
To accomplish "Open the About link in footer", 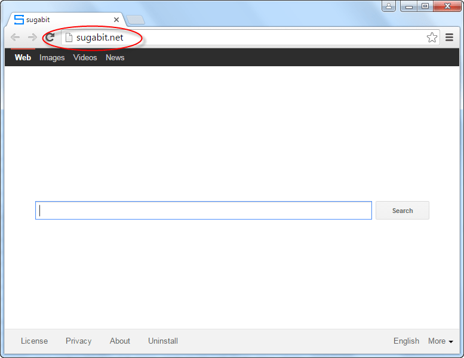I will coord(120,341).
